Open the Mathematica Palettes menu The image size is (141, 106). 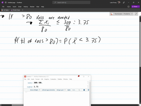pos(60,79)
